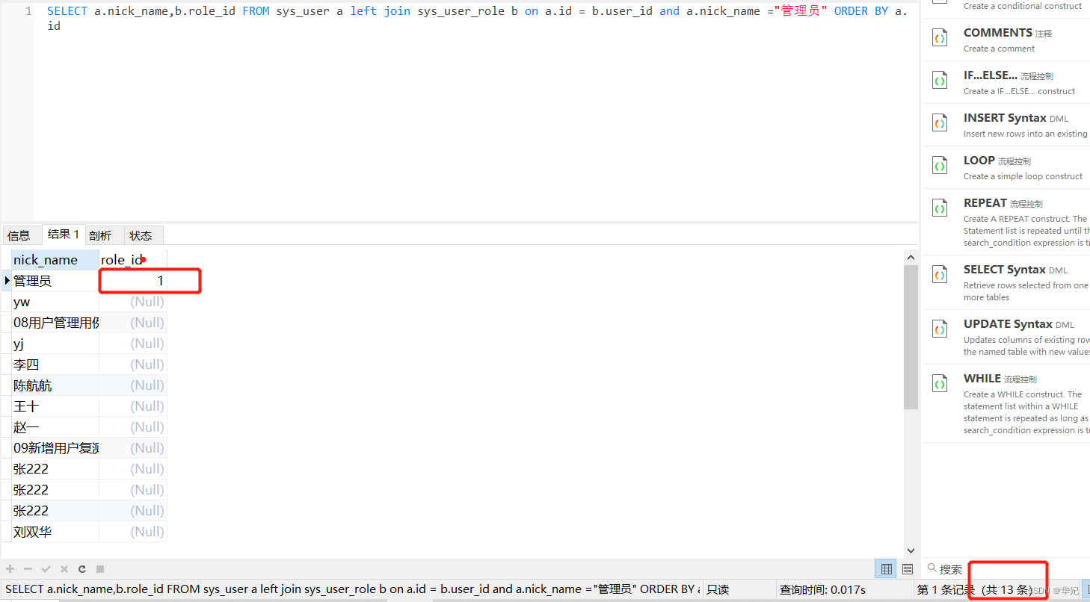Click the results vertical scrollbar thumb
The image size is (1090, 602).
click(x=911, y=337)
